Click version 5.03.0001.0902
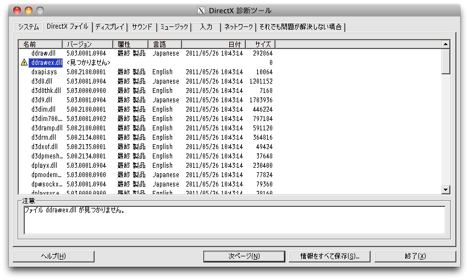469x280 pixels. point(86,119)
